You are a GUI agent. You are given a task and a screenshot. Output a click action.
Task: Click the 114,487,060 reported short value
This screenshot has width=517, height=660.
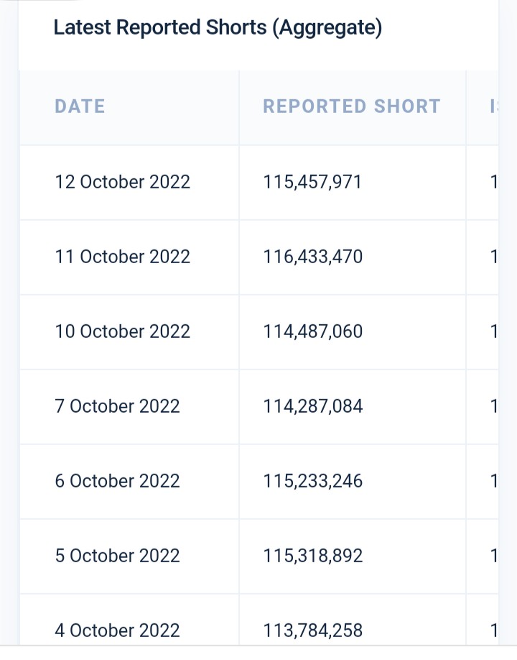tap(313, 331)
